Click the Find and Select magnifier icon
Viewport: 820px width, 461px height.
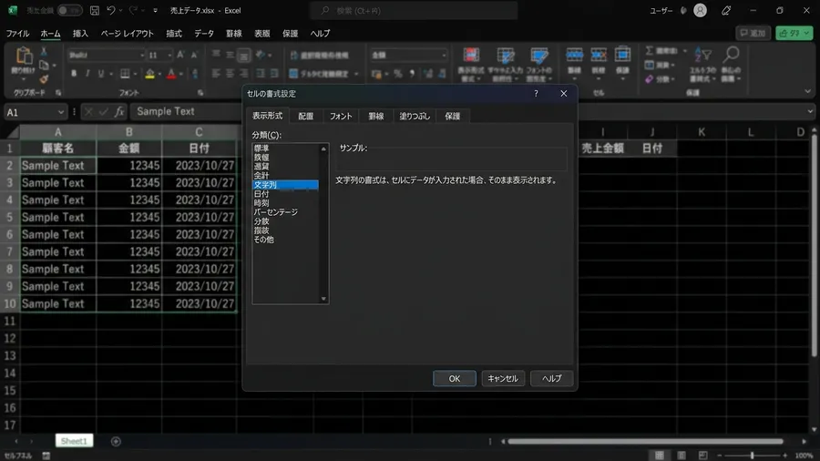731,55
